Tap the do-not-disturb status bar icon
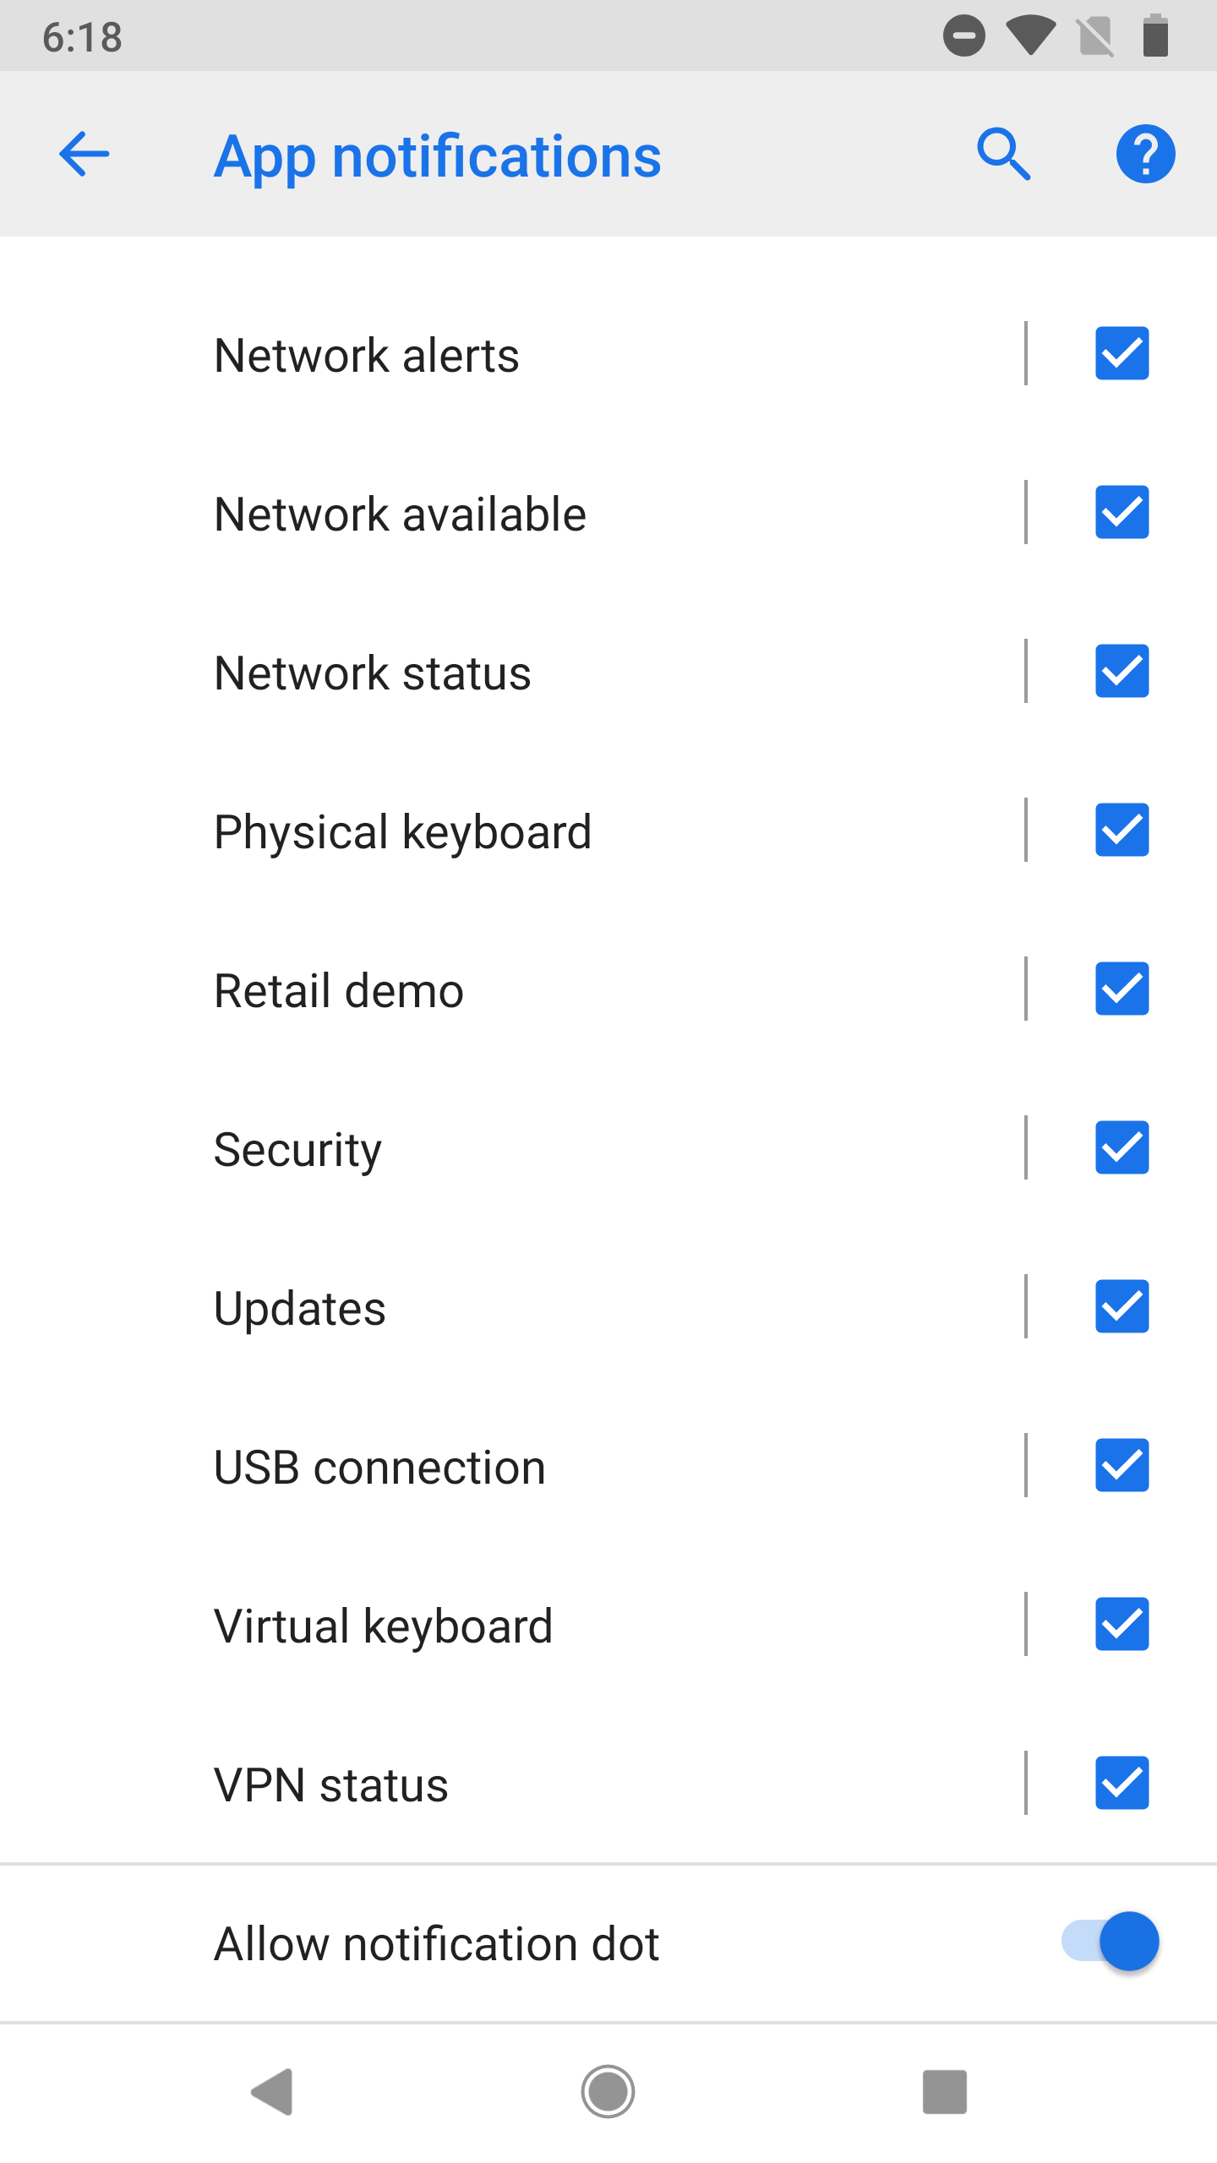This screenshot has height=2163, width=1217. click(x=963, y=37)
